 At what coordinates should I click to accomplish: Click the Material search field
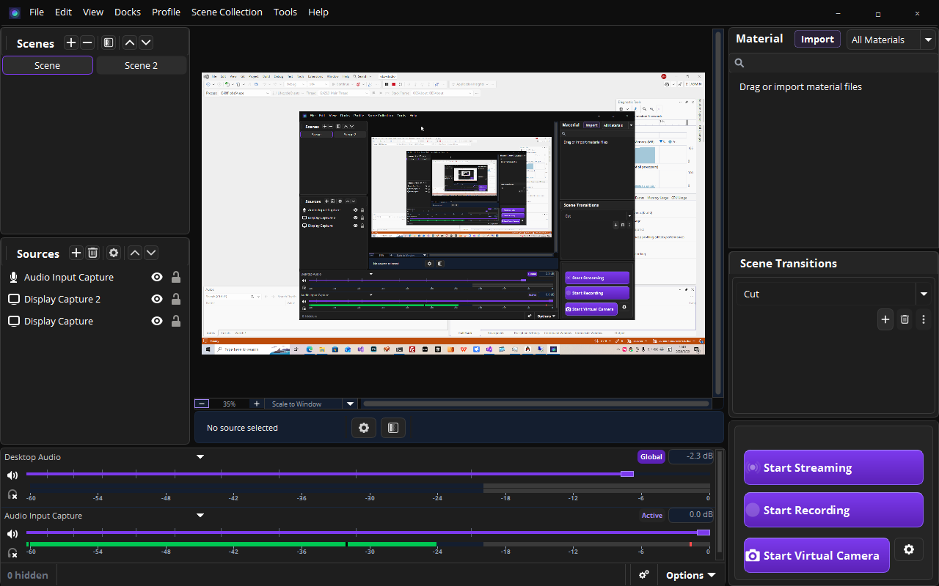point(833,64)
